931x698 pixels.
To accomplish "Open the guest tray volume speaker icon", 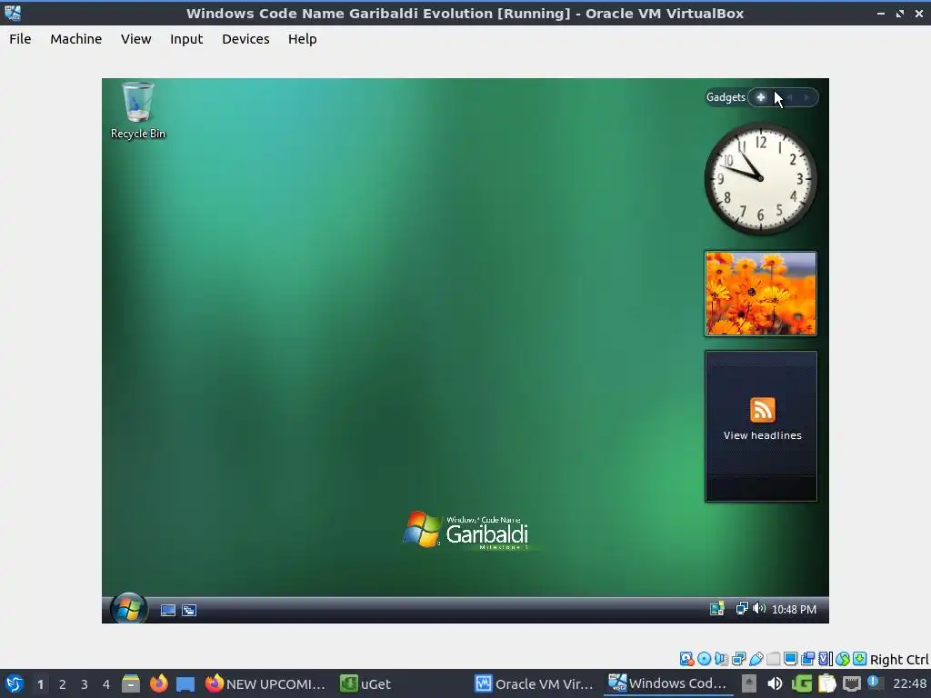I will pos(759,608).
